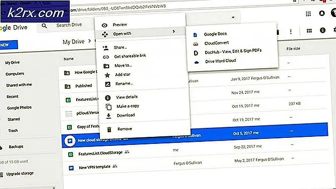Click My Drive breadcrumb
Viewport: 336px width, 189px height.
click(74, 42)
